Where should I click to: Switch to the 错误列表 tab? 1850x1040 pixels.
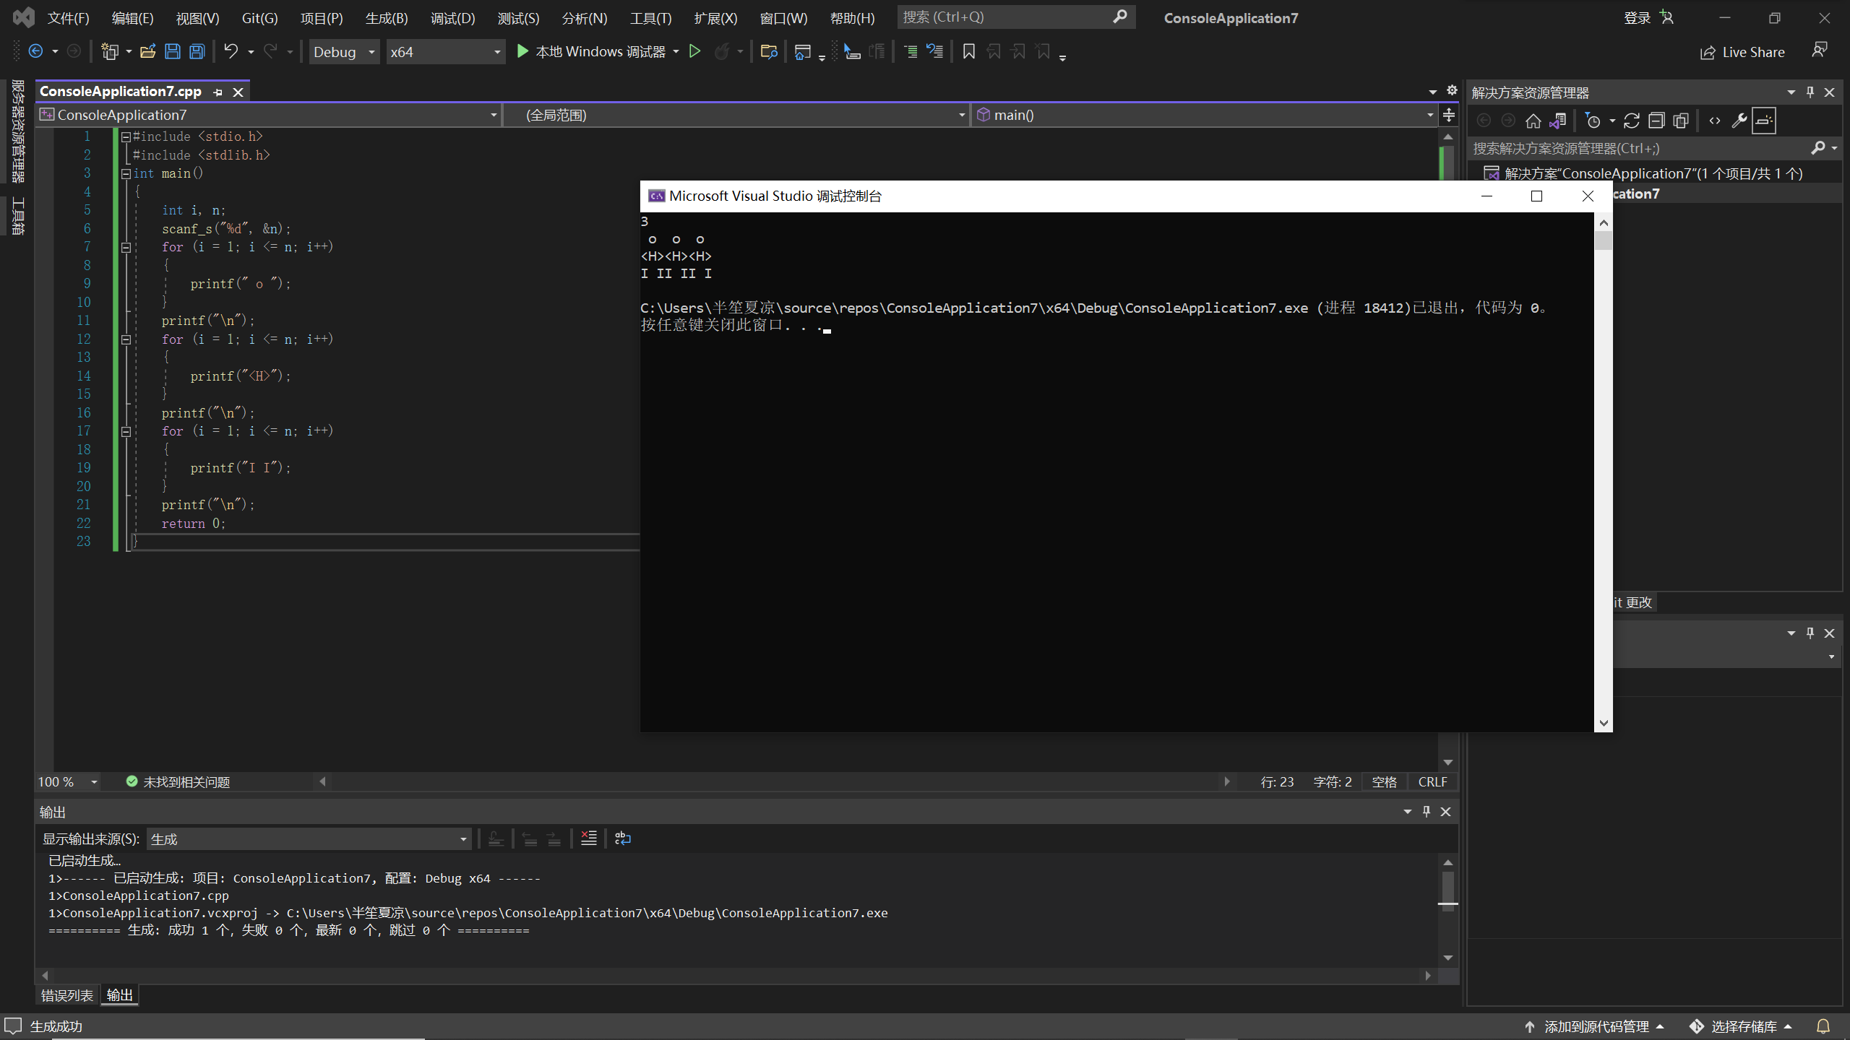click(x=66, y=995)
